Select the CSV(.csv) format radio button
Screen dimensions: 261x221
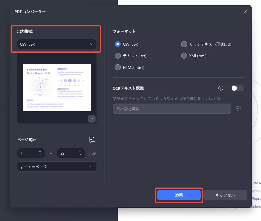pos(118,44)
